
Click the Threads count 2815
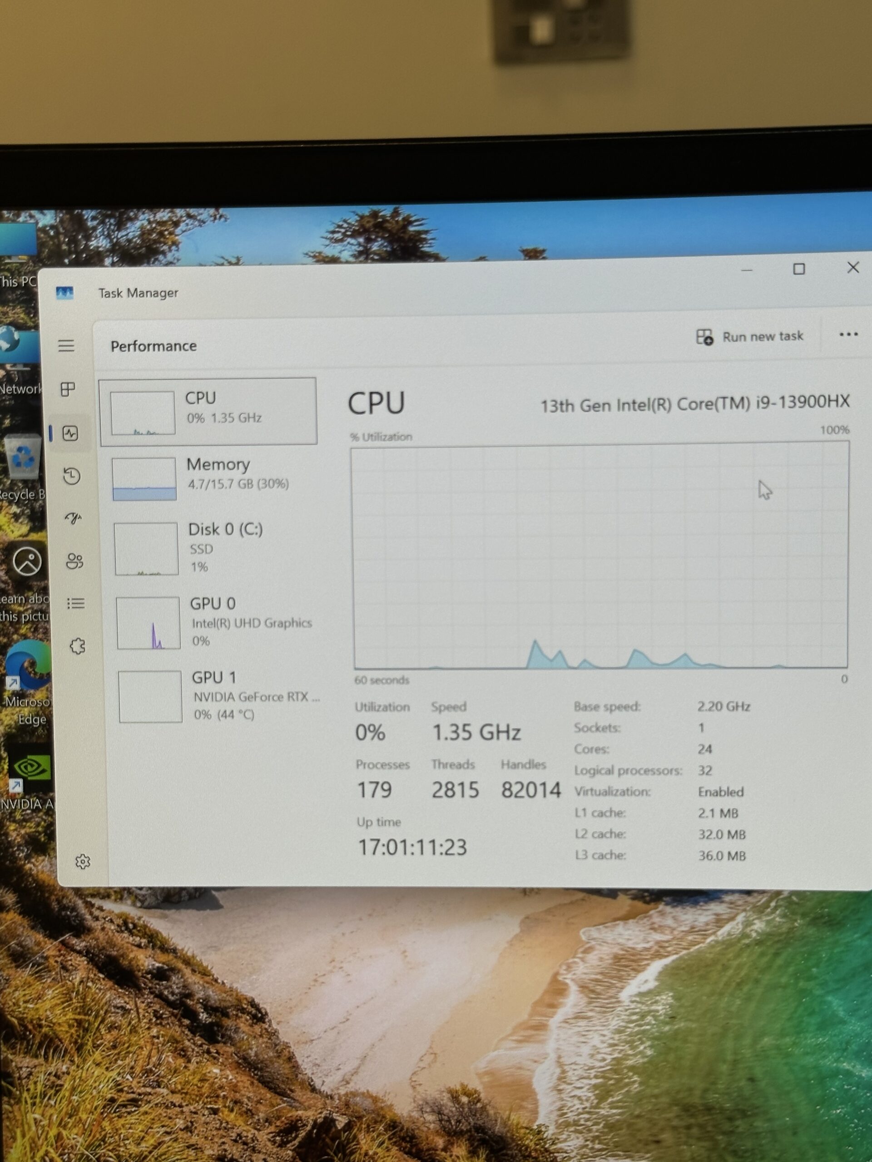455,790
